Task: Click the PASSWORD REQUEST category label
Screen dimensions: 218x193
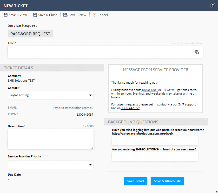Action: [30, 34]
